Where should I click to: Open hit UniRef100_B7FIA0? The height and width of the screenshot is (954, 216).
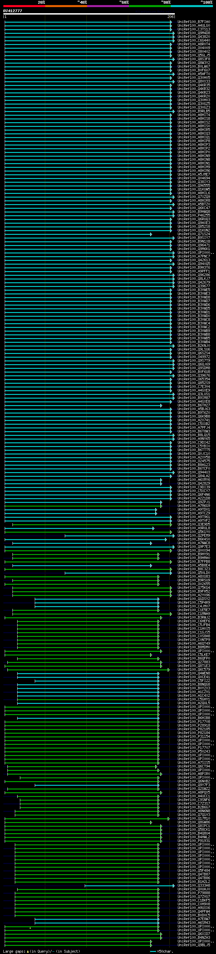(194, 22)
